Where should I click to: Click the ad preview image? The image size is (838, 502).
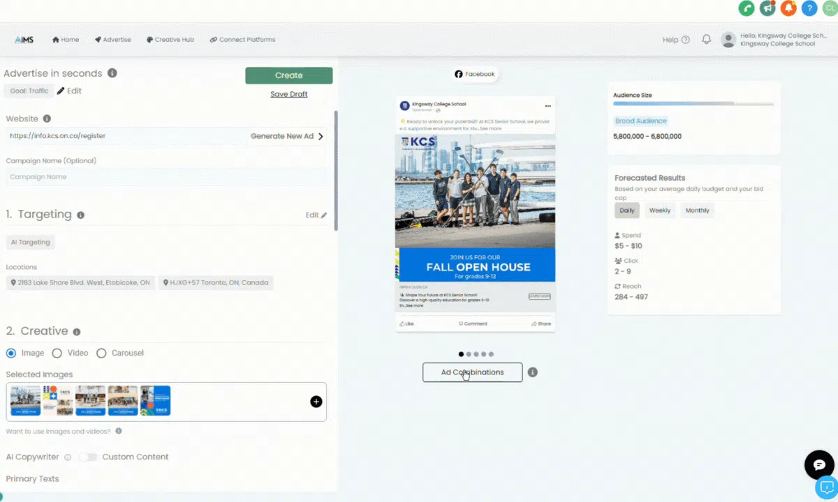[475, 208]
